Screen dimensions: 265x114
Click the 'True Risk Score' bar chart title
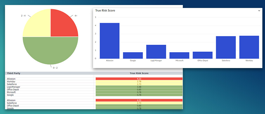point(105,11)
